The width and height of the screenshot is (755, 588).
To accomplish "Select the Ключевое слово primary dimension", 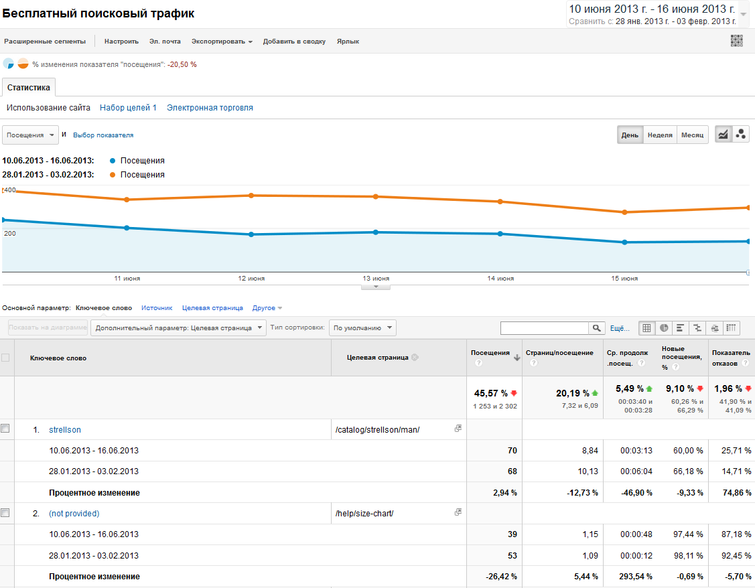I will pos(104,308).
